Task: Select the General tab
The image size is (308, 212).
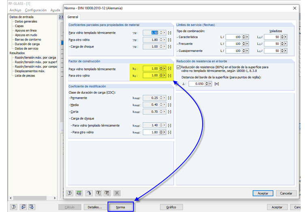Action: click(73, 17)
